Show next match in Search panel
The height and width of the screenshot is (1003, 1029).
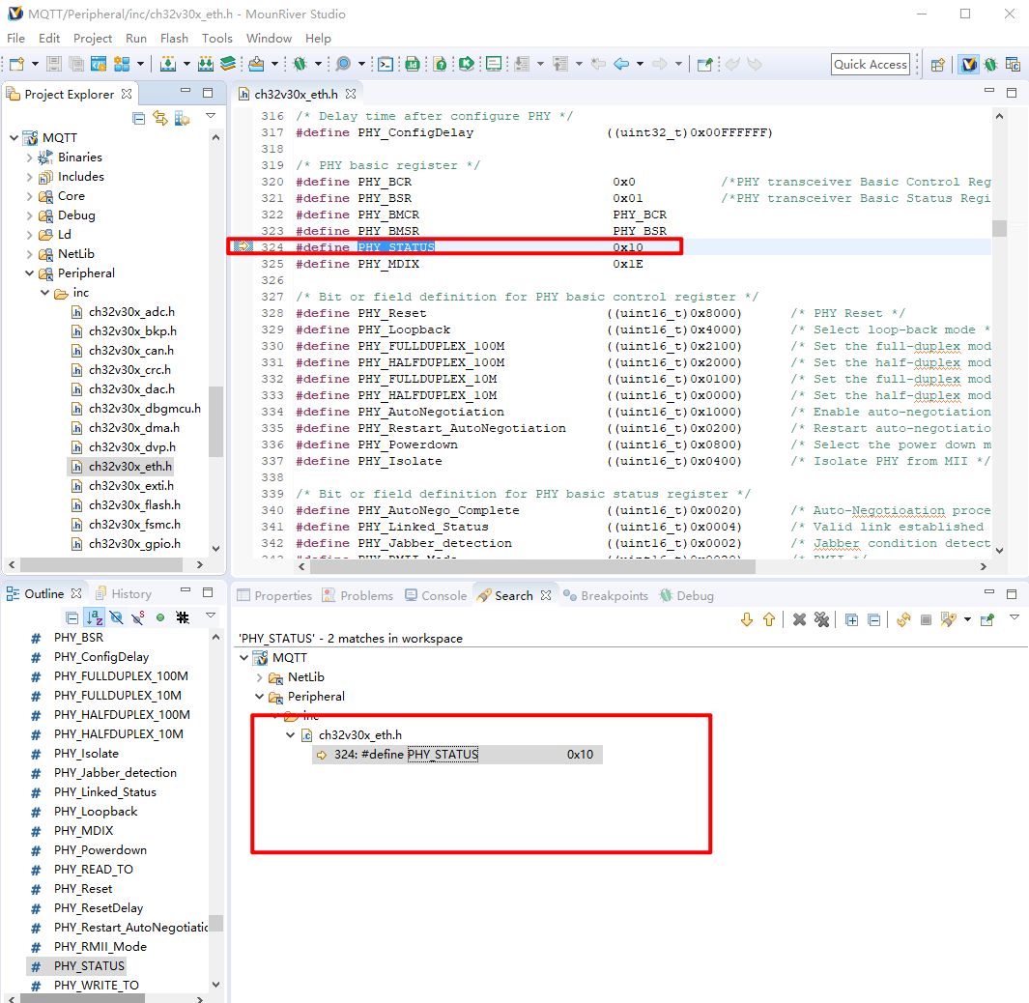[747, 619]
